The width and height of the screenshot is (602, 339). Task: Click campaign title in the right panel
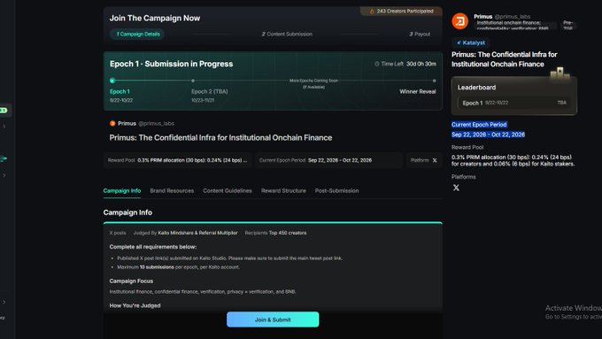pyautogui.click(x=504, y=59)
